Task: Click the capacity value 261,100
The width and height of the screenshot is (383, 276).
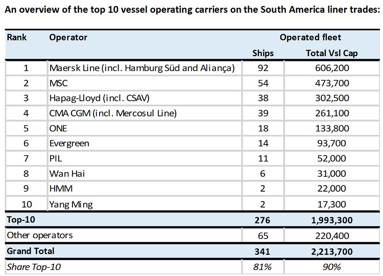Action: click(332, 113)
